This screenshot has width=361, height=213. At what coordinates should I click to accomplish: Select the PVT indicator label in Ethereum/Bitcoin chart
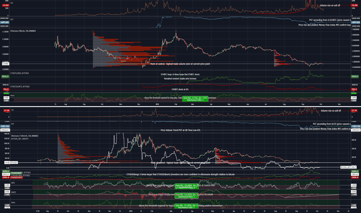pyautogui.click(x=12, y=20)
